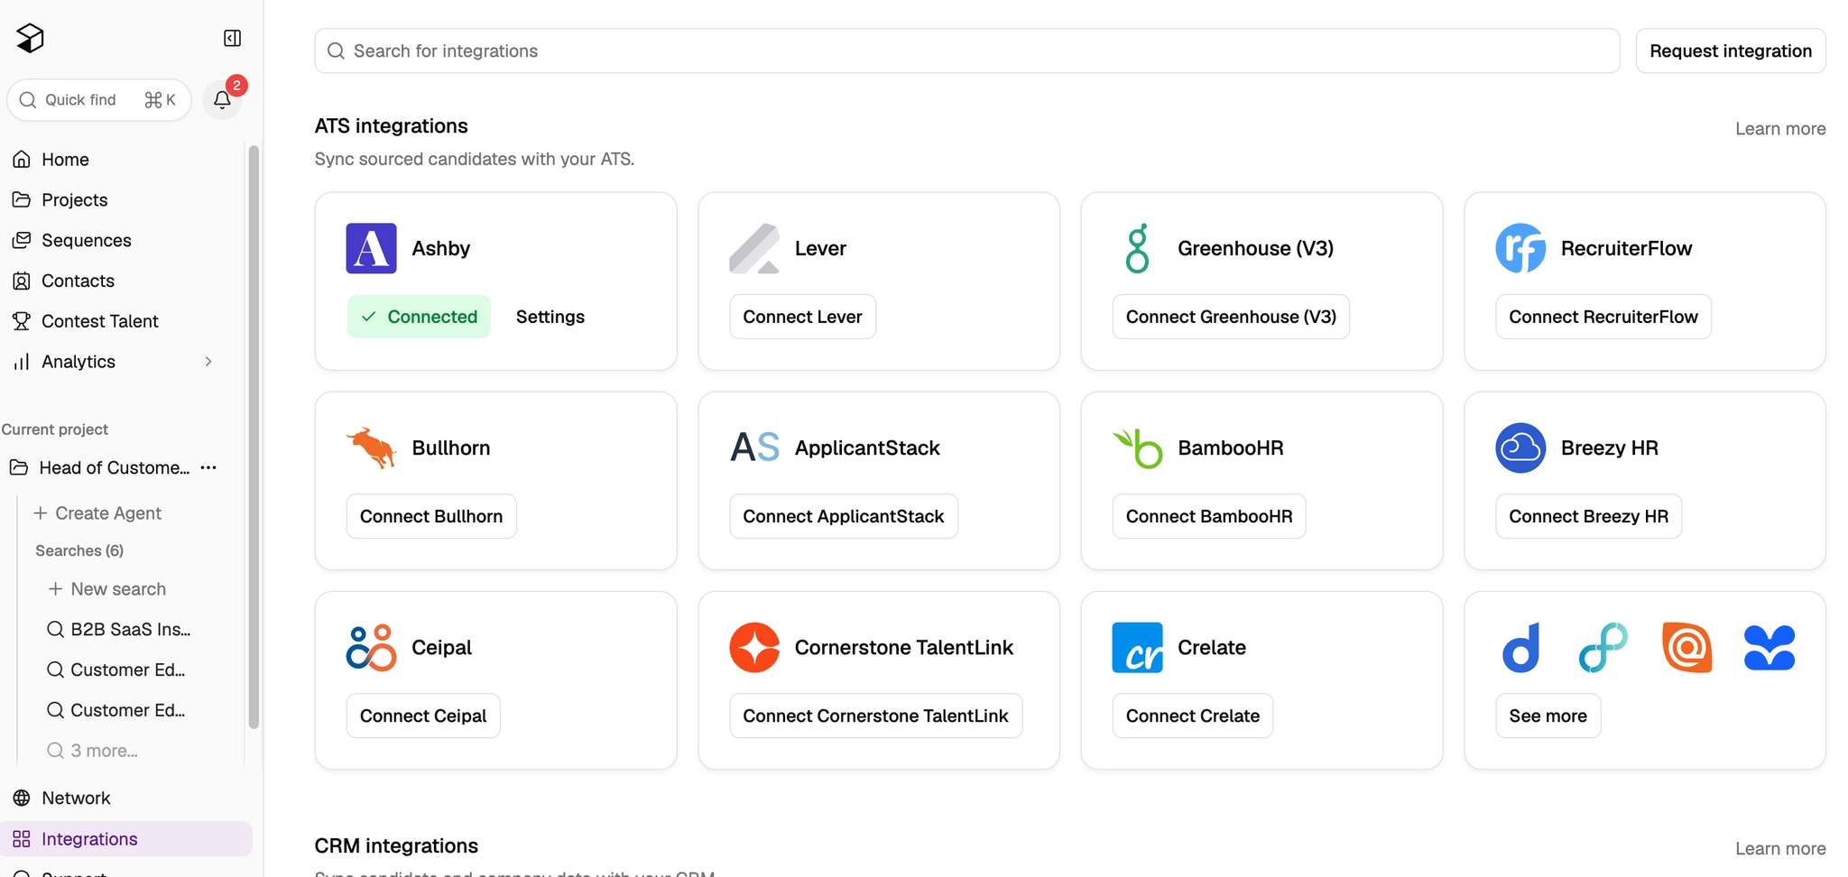1848x877 pixels.
Task: Click the Ceipal logo icon
Action: tap(371, 647)
